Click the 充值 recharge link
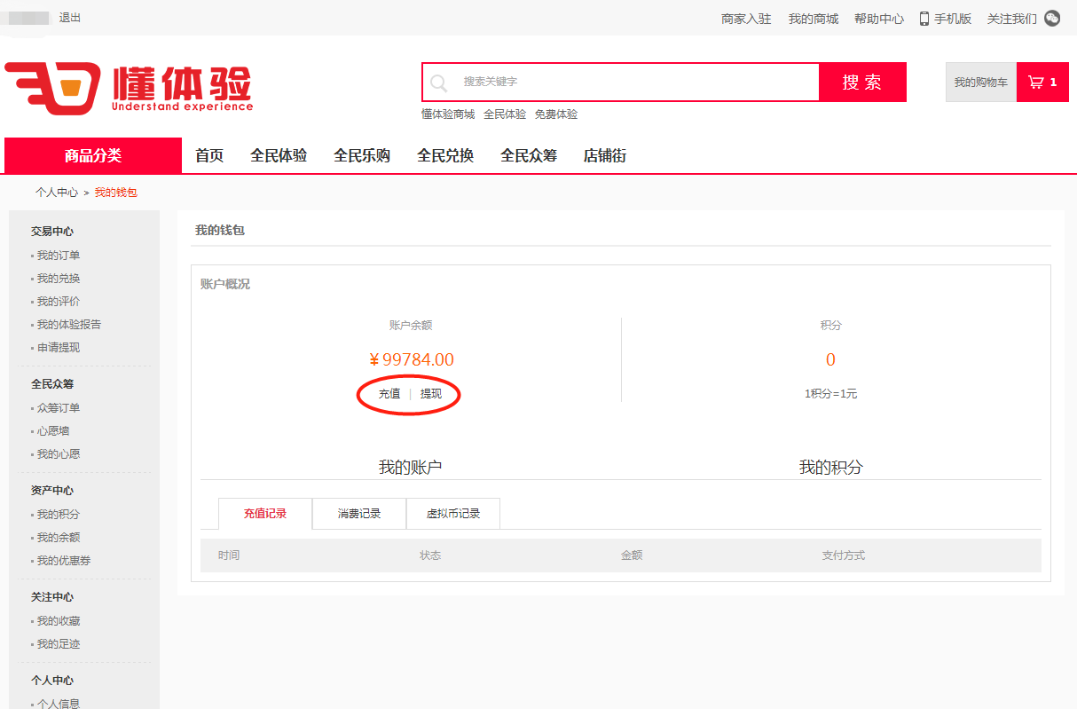 tap(389, 394)
